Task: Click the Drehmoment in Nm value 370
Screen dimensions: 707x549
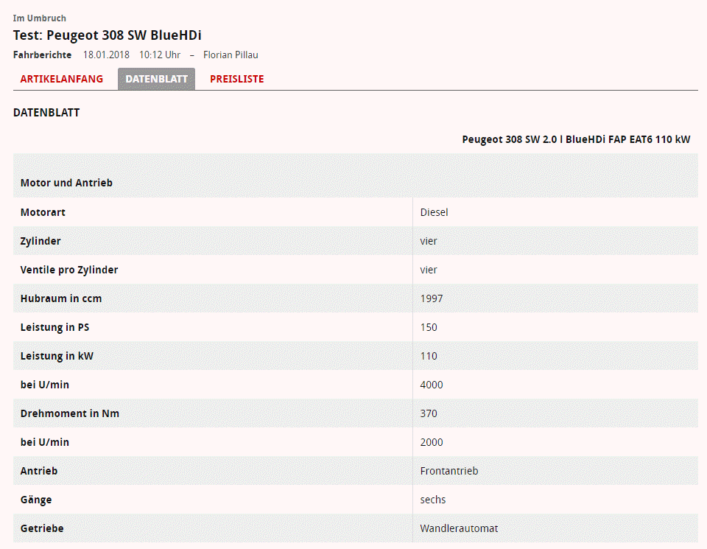Action: (x=429, y=413)
